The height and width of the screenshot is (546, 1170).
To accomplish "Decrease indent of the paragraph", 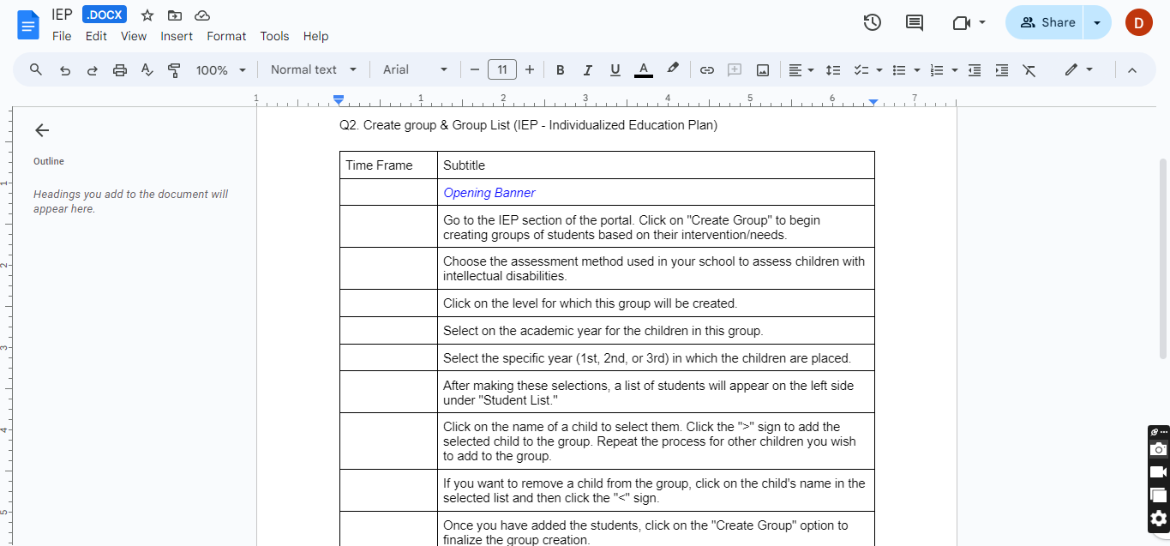I will pyautogui.click(x=975, y=70).
